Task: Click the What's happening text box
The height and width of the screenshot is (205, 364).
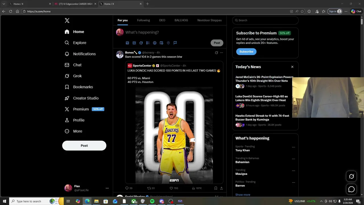Action: [x=142, y=32]
